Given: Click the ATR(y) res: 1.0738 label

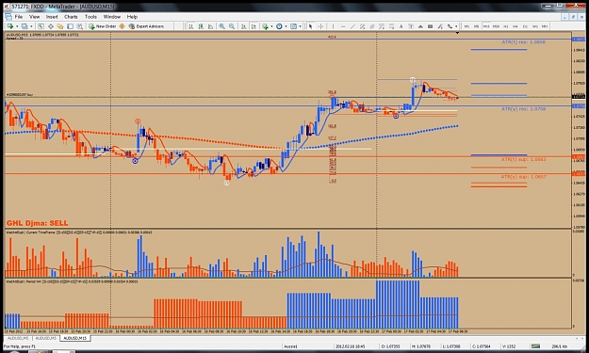Looking at the screenshot, I should 523,109.
